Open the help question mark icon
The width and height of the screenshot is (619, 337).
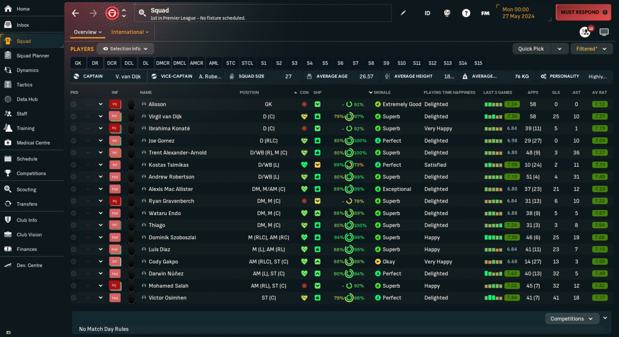(x=466, y=13)
